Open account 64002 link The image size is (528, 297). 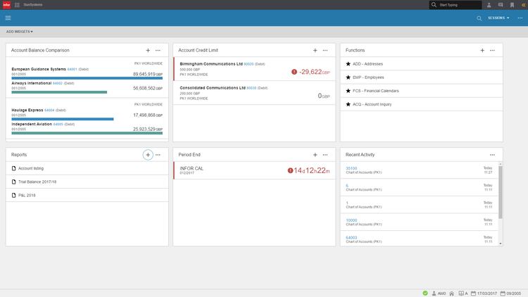point(58,83)
